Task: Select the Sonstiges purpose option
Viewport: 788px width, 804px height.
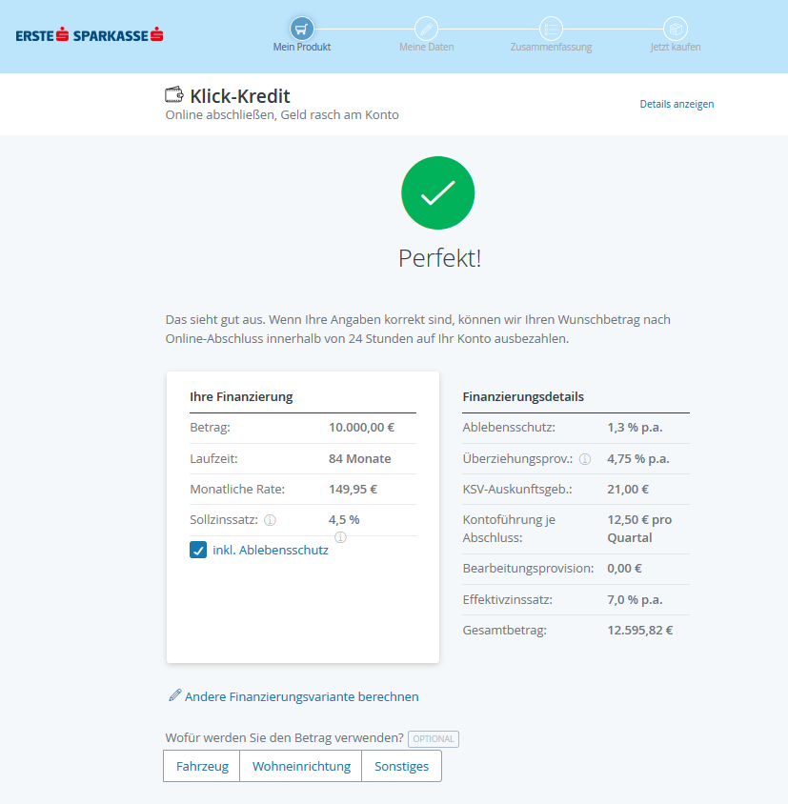Action: point(401,765)
